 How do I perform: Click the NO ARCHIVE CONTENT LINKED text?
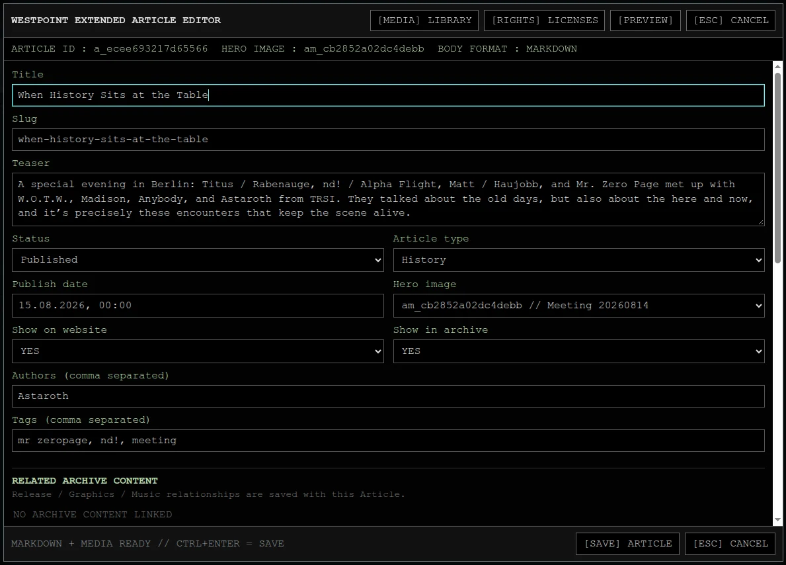[93, 515]
